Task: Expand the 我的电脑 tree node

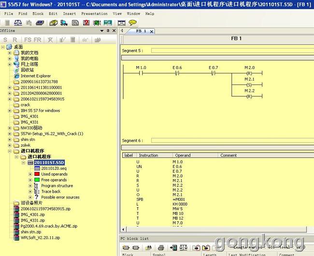Action: click(x=9, y=58)
